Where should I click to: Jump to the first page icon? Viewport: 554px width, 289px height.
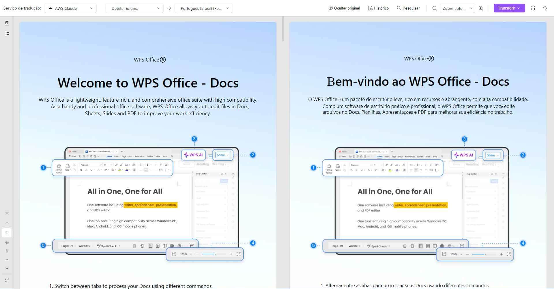tap(7, 213)
